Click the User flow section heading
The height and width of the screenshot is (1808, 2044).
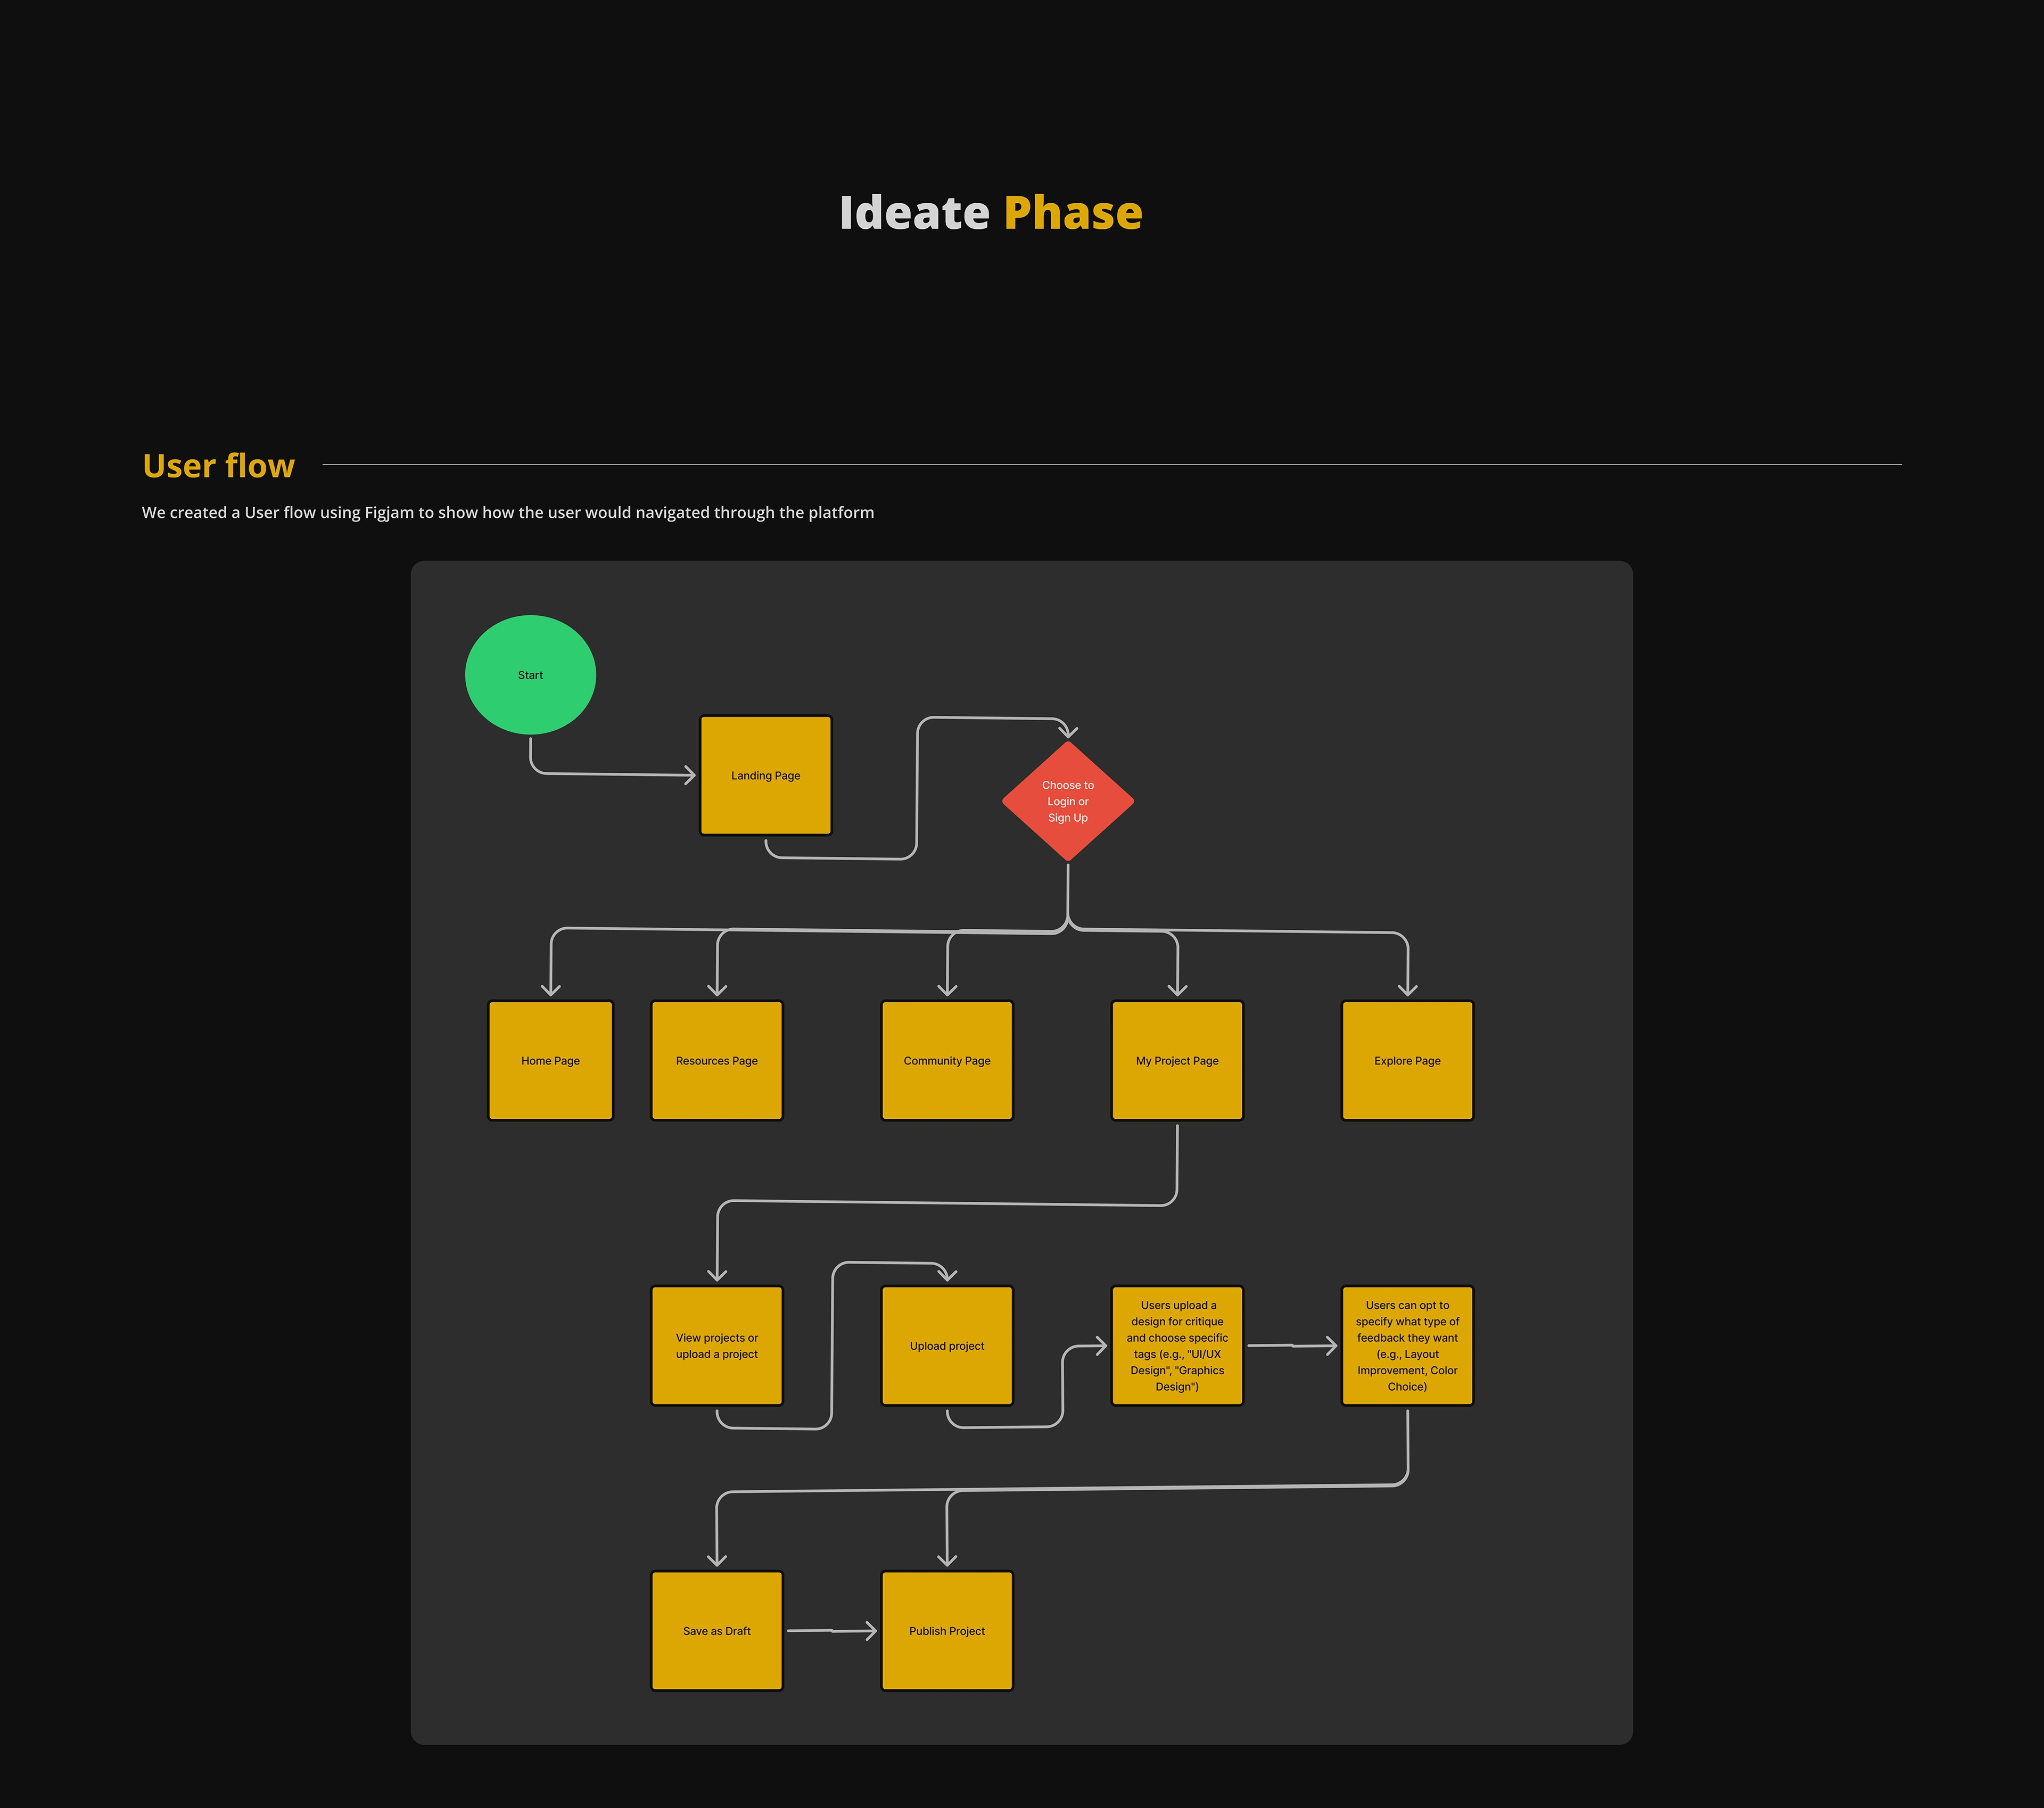tap(218, 466)
